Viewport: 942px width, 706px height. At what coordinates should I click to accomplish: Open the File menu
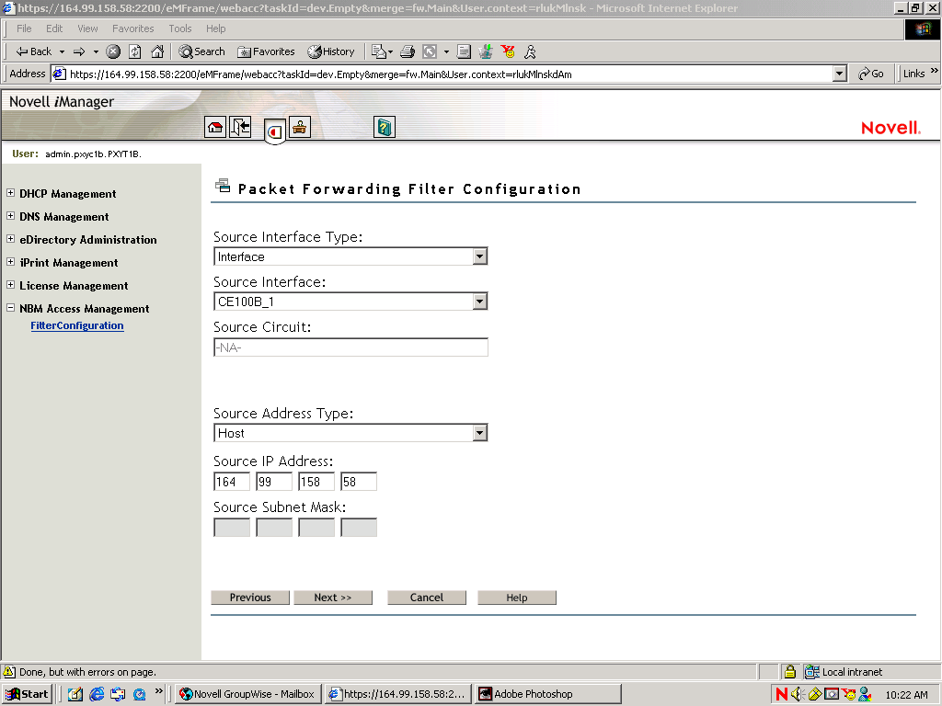click(x=24, y=28)
